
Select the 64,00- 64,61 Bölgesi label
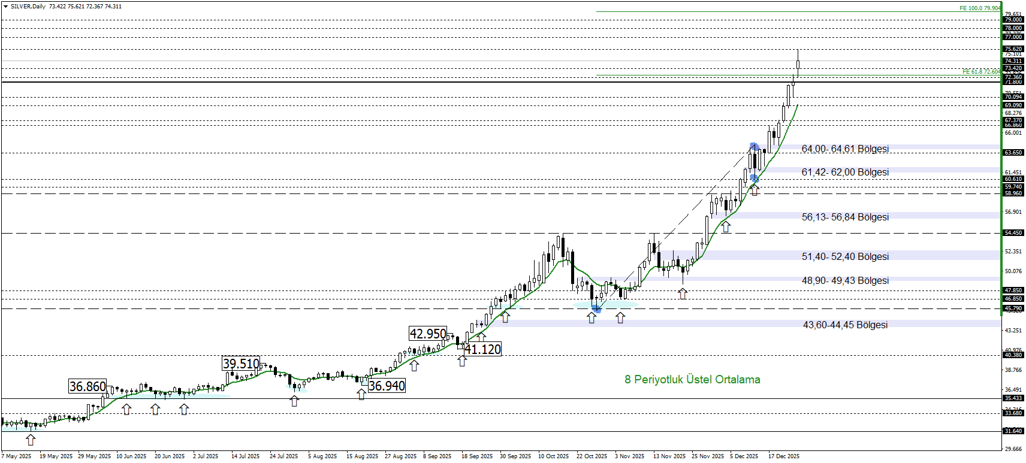point(845,149)
